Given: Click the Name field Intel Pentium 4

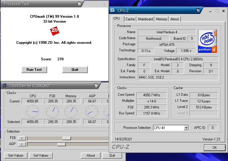Looking at the screenshot, I should [x=167, y=32].
